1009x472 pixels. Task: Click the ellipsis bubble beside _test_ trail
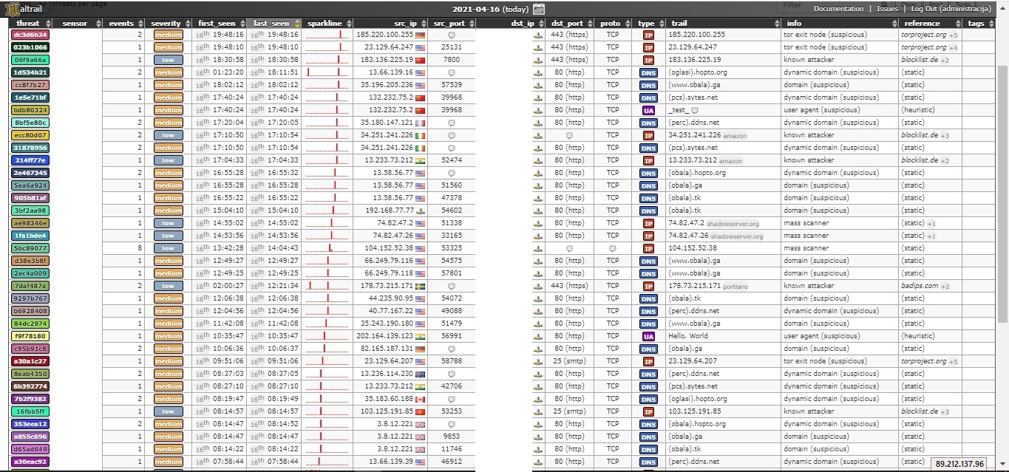pyautogui.click(x=694, y=110)
